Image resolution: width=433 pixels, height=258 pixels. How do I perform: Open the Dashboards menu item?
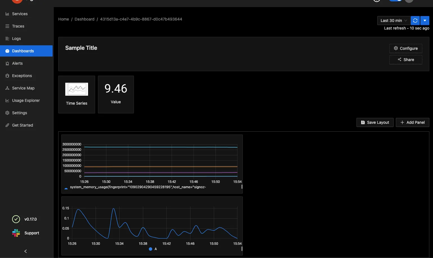coord(26,51)
